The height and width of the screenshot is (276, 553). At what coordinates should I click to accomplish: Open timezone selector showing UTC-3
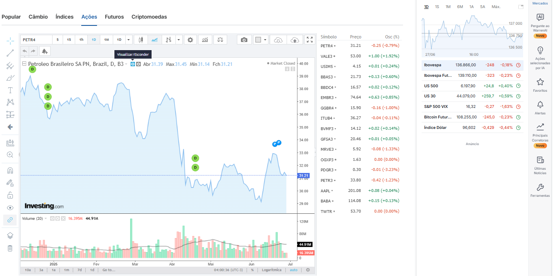[228, 270]
